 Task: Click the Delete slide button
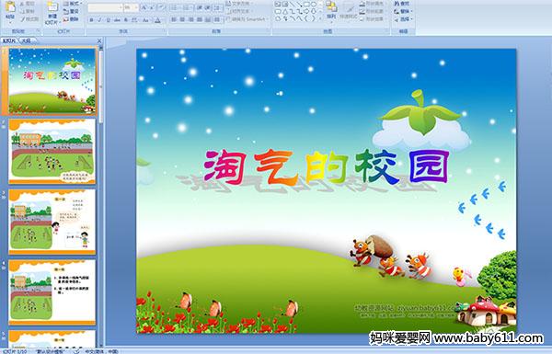[x=72, y=19]
